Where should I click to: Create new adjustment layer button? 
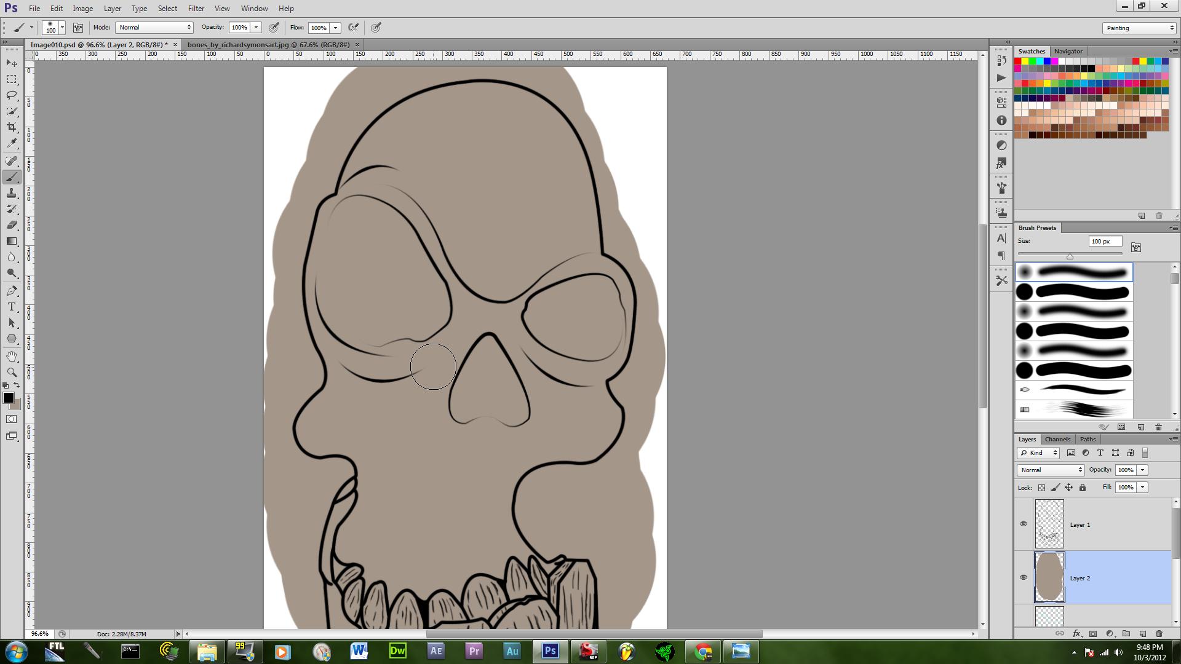pos(1110,633)
